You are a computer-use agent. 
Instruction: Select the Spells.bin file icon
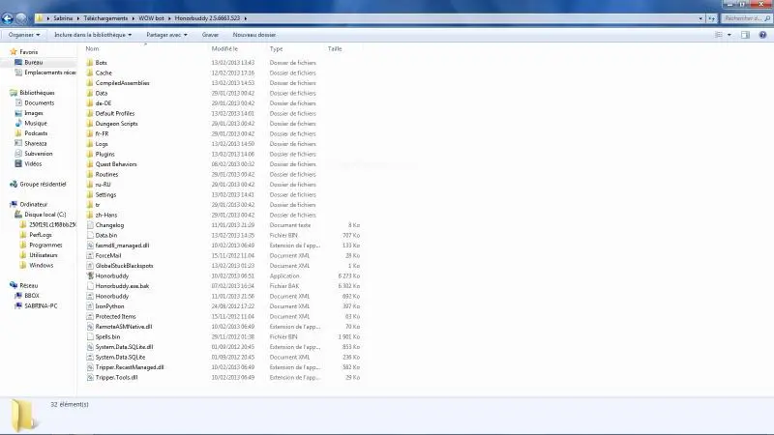89,336
